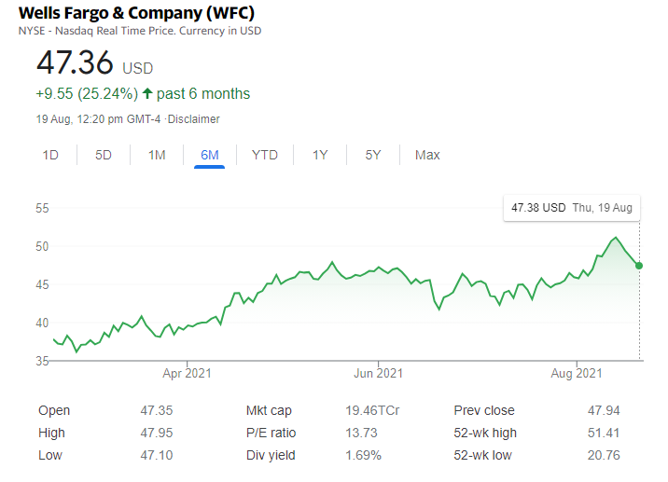The width and height of the screenshot is (668, 482).
Task: Click the 47.38 USD chart tooltip
Action: [572, 208]
